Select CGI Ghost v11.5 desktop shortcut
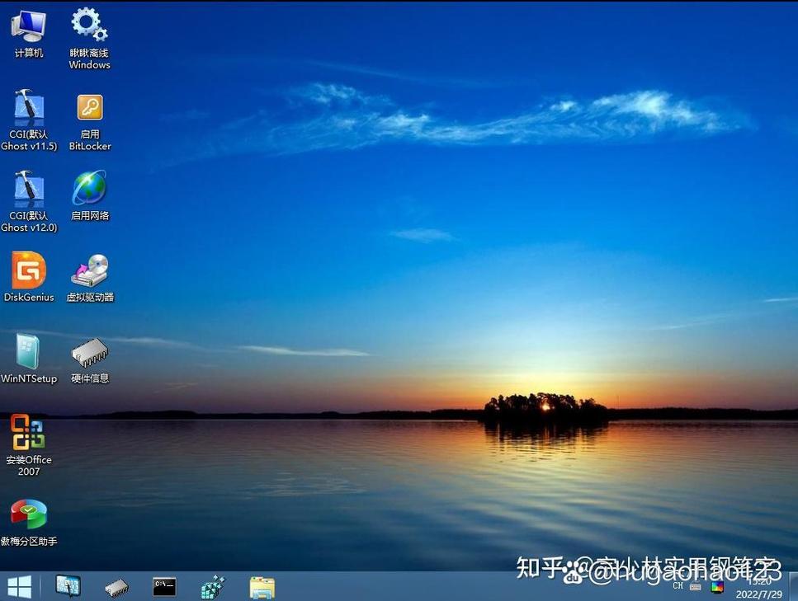The image size is (798, 601). click(x=29, y=120)
